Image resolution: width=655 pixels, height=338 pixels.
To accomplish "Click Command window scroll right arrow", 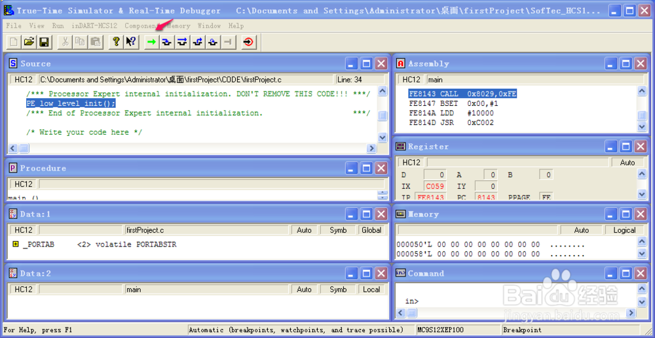I will pyautogui.click(x=631, y=313).
